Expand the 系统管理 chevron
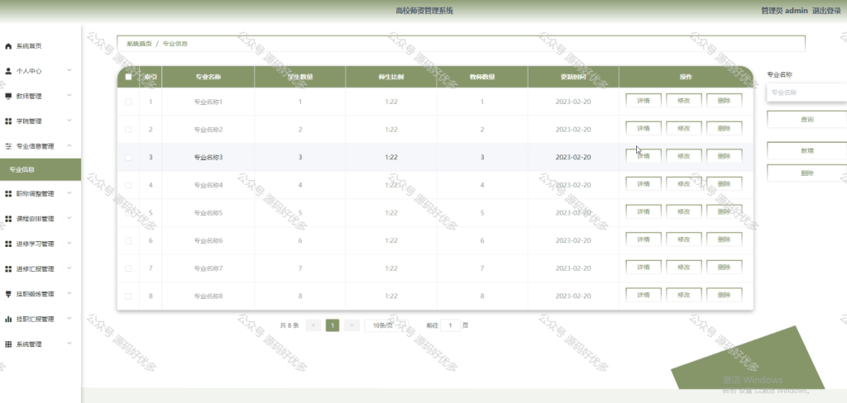Screen dimensions: 847x403 pos(69,343)
